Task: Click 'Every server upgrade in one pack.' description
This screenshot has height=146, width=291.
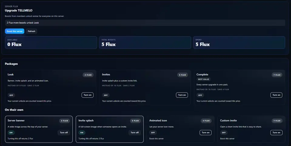Action: coord(212,84)
